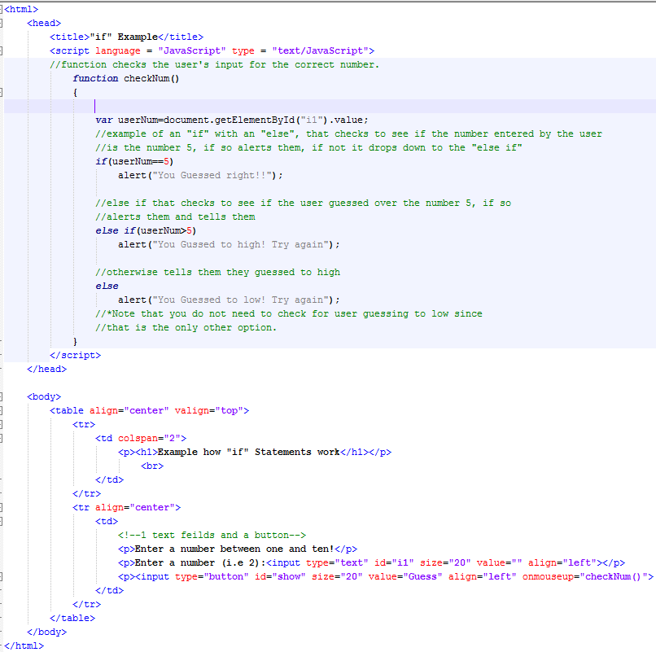Click the '<!--1 text feilds and a button-->' comment

pos(212,535)
